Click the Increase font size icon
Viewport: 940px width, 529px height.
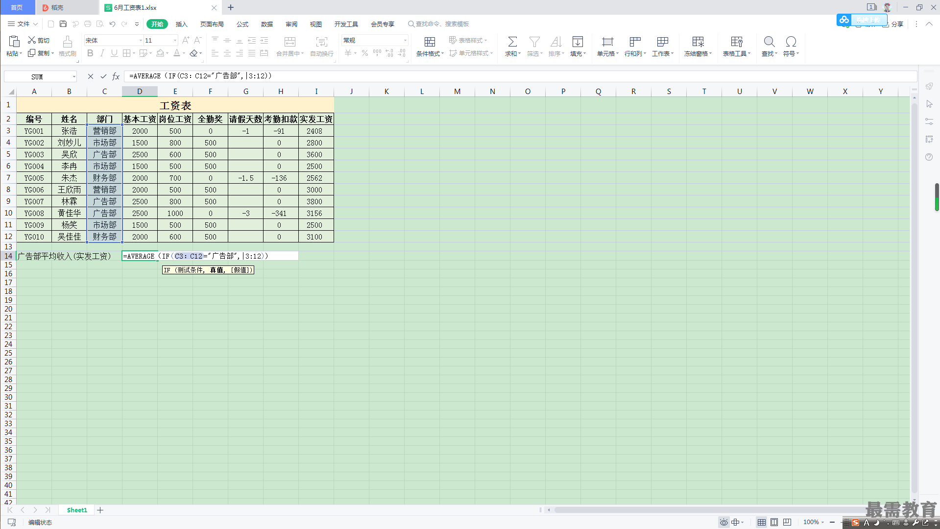[186, 40]
